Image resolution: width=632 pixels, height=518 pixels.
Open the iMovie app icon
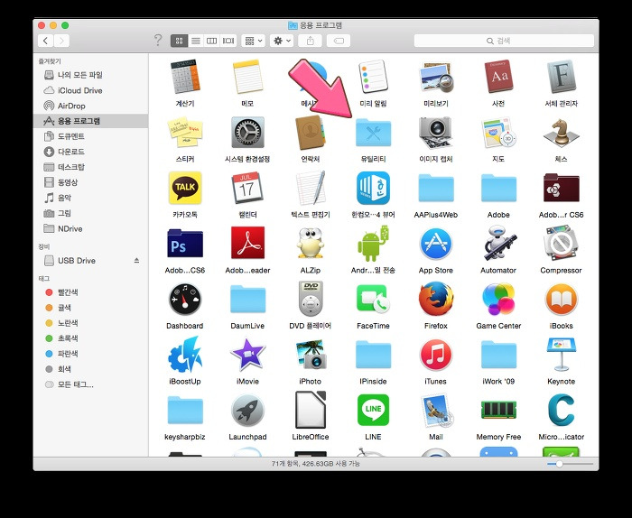(x=247, y=355)
